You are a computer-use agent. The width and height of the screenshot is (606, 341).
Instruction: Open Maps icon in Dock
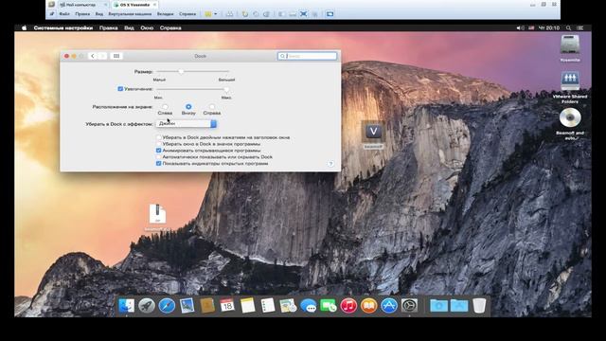(x=288, y=306)
